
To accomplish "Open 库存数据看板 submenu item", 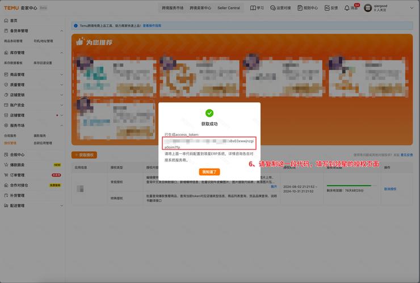I will tap(13, 63).
